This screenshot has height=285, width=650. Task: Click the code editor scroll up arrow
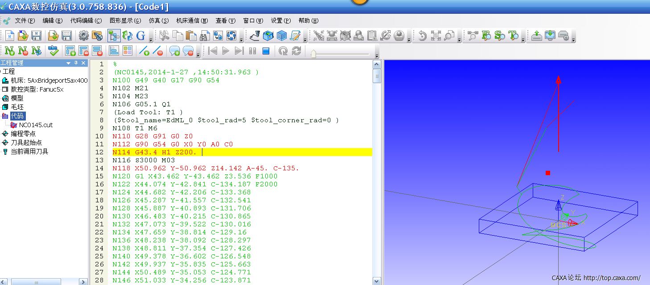[x=377, y=64]
